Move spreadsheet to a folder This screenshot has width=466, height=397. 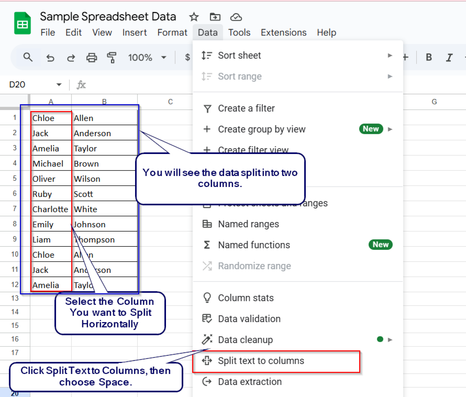coord(215,17)
